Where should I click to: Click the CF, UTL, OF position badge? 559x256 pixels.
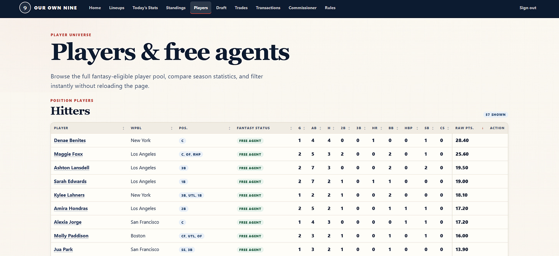(191, 236)
